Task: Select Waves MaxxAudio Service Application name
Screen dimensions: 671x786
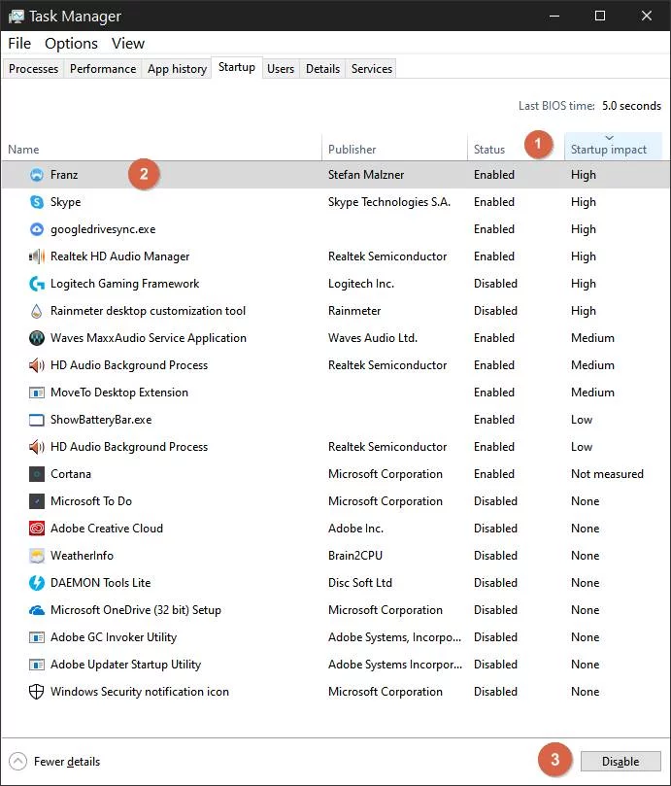Action: [149, 338]
